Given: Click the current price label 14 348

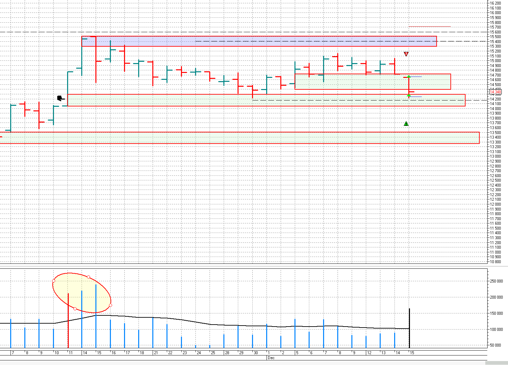Looking at the screenshot, I should coord(495,92).
